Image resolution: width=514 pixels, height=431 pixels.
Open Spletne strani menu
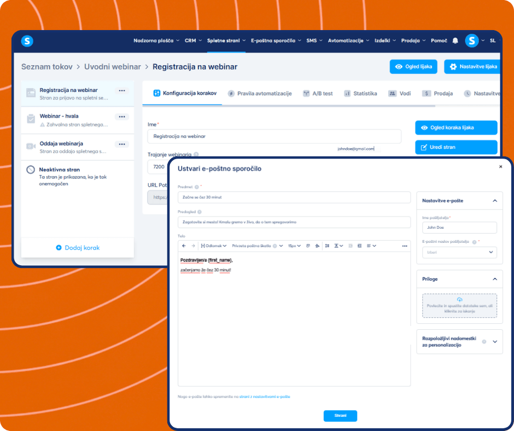coord(226,40)
